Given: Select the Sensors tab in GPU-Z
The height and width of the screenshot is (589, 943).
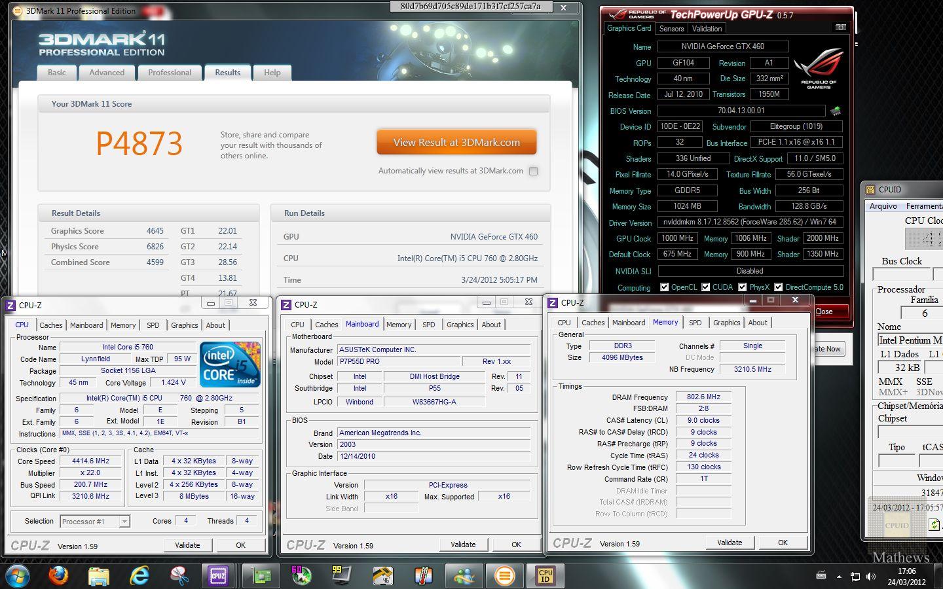Looking at the screenshot, I should click(671, 29).
